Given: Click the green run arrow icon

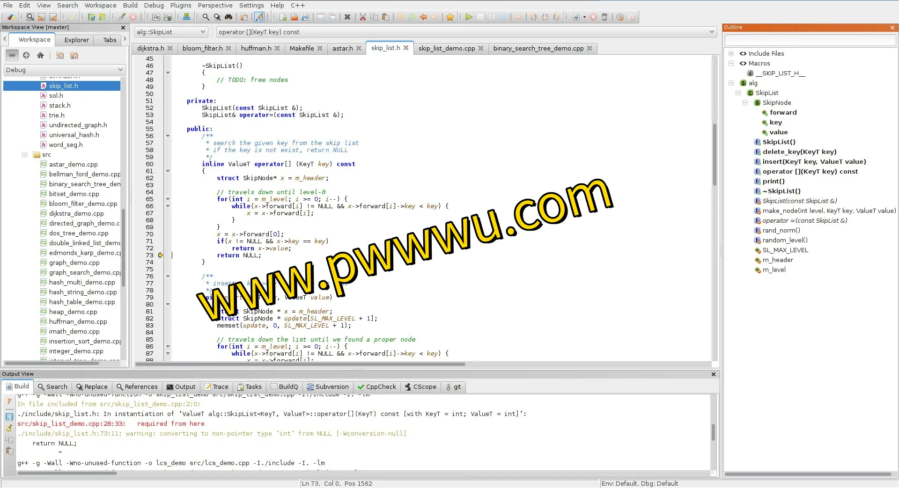Looking at the screenshot, I should pyautogui.click(x=469, y=17).
